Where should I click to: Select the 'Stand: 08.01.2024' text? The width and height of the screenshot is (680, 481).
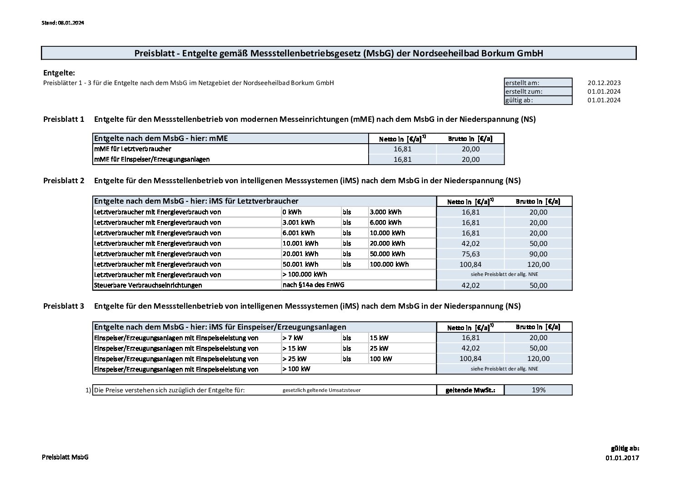pyautogui.click(x=63, y=22)
